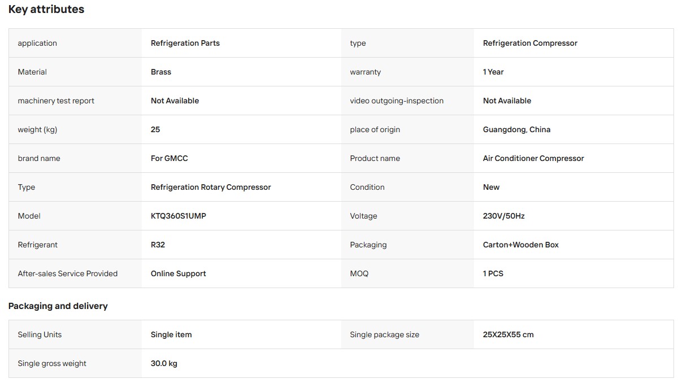The image size is (678, 383).
Task: Click Not Available for video outgoing-inspection
Action: click(507, 101)
